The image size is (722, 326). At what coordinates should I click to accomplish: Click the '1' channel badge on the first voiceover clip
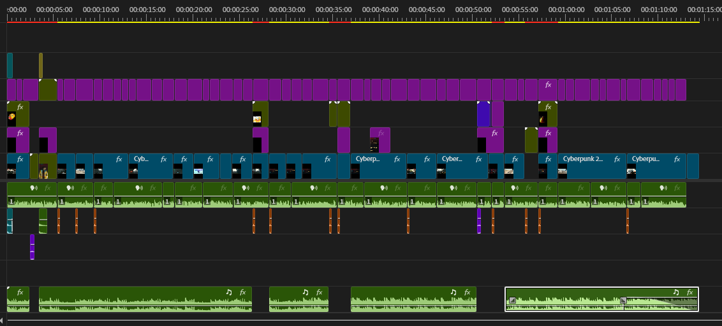click(x=11, y=201)
